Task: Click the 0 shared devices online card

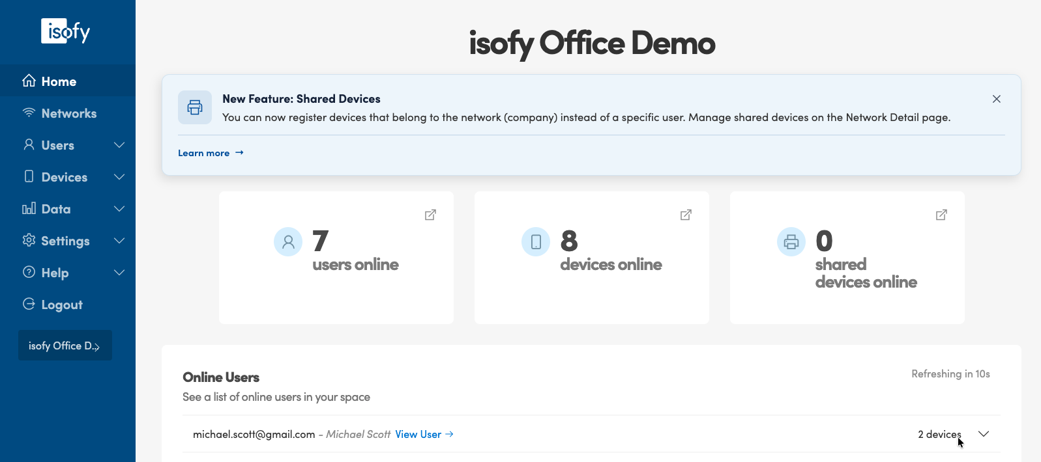Action: 847,258
